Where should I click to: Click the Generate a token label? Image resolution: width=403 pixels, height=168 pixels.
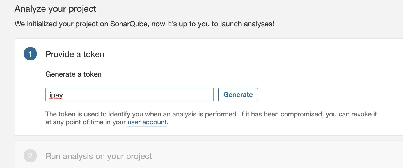point(74,74)
